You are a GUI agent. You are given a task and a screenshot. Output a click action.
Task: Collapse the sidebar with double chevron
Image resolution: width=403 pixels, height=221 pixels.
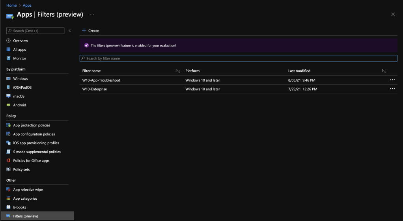tap(70, 31)
